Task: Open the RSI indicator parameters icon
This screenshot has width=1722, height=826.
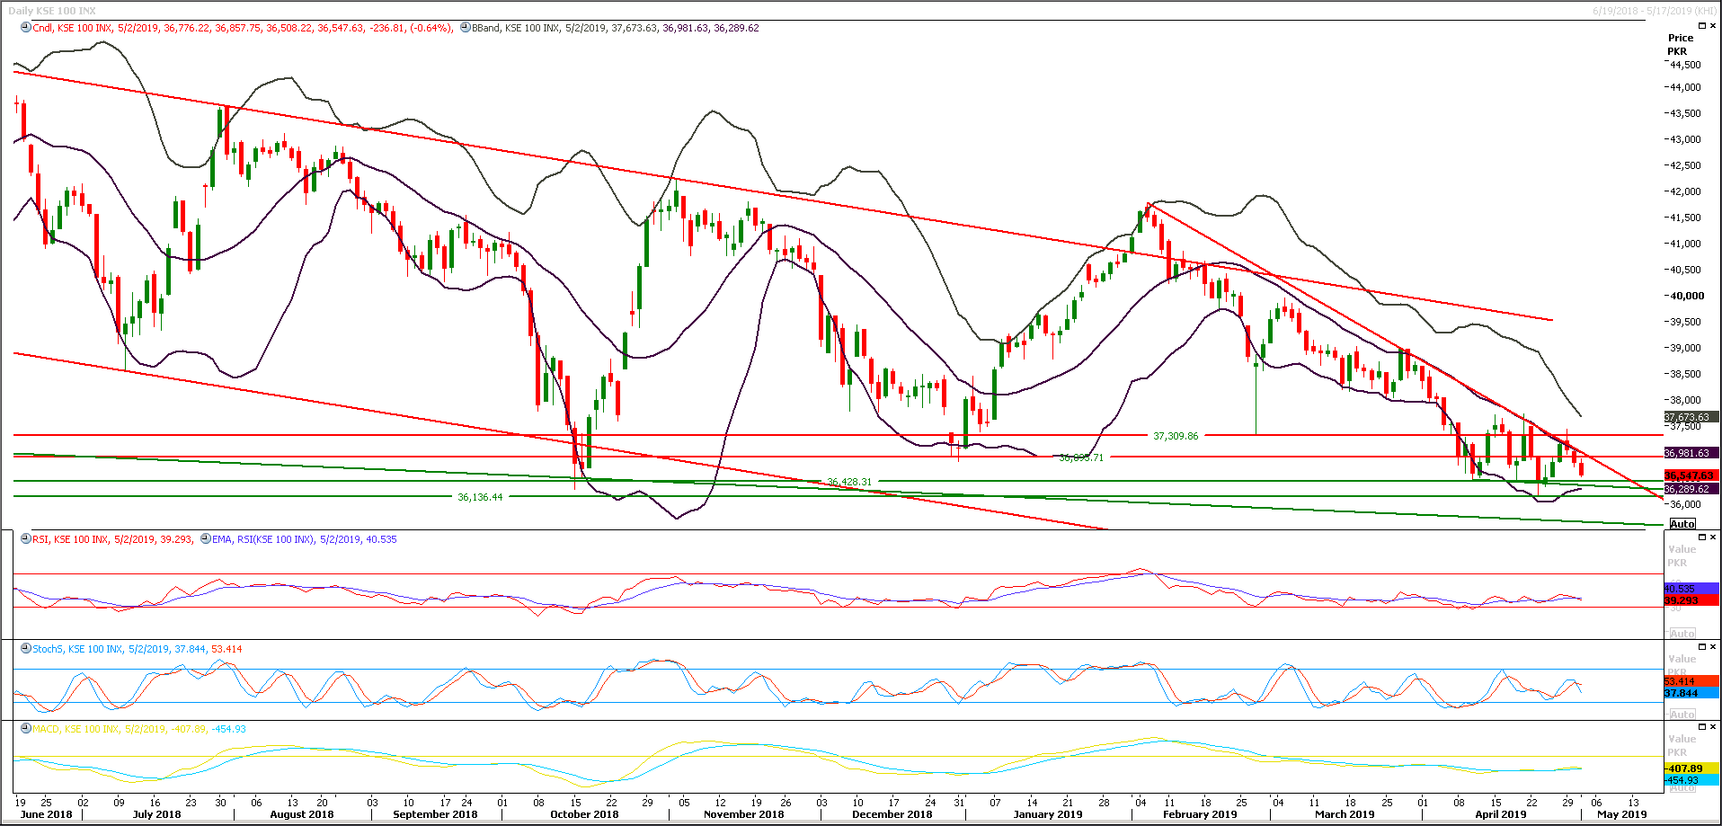Action: (24, 539)
